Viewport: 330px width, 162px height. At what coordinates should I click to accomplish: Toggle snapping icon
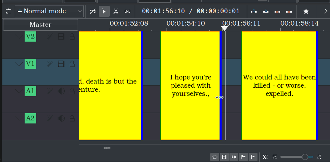253,157
